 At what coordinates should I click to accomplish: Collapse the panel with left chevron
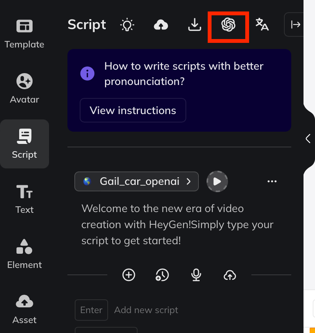(x=308, y=139)
